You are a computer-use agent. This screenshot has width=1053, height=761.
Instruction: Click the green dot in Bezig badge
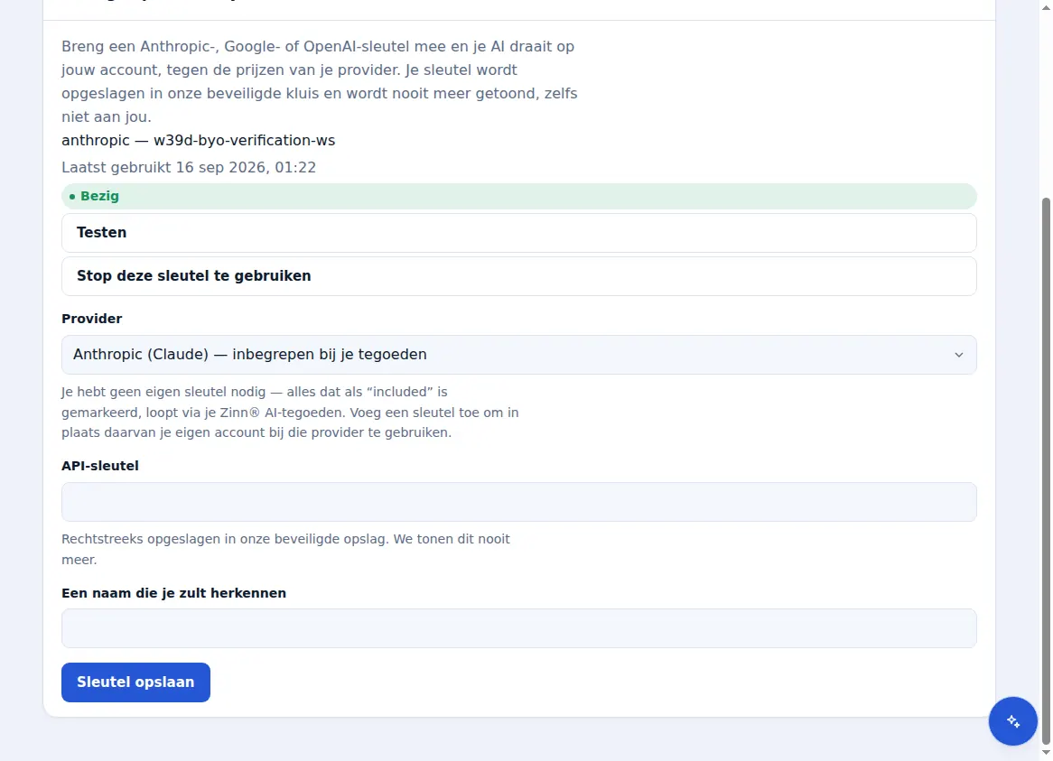click(72, 197)
